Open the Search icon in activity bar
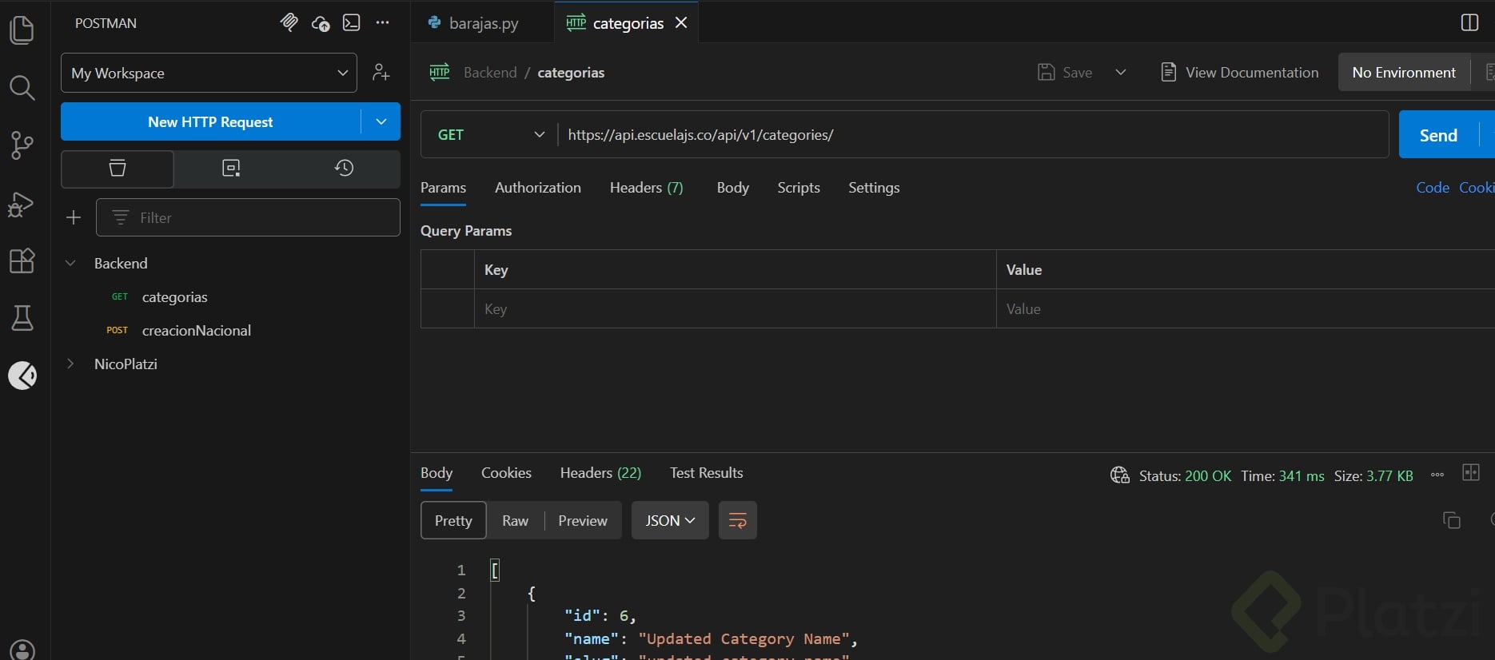 pos(22,87)
